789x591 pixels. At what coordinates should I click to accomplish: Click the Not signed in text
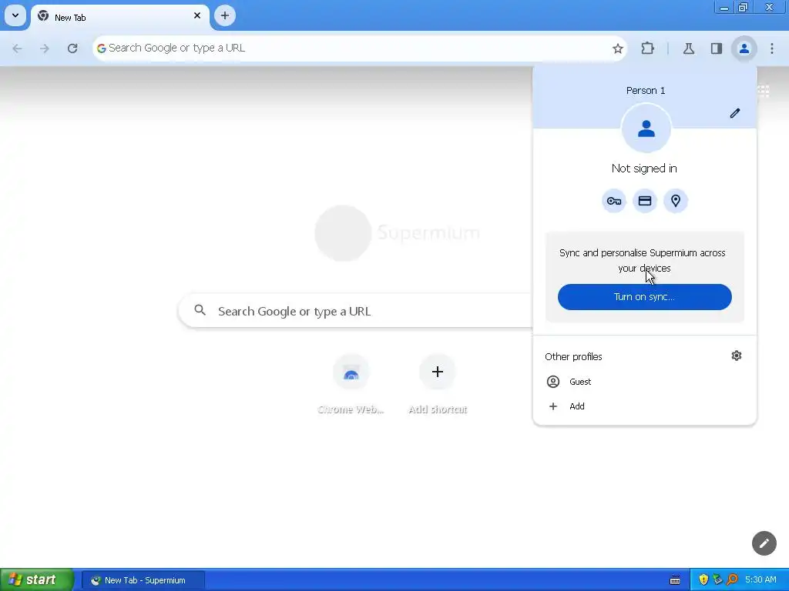click(x=644, y=169)
